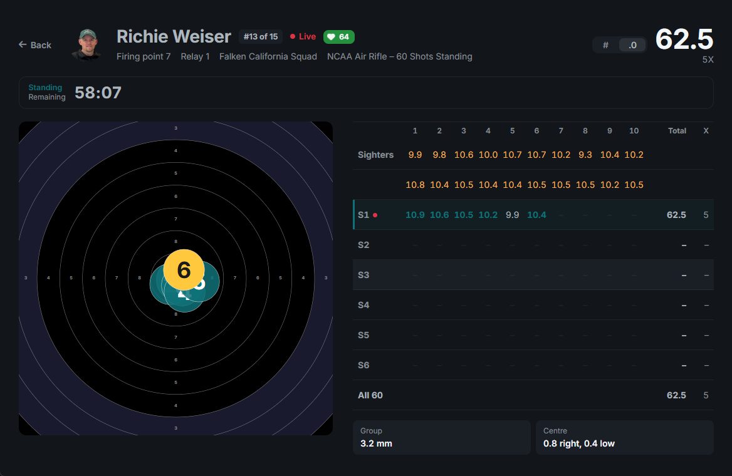The width and height of the screenshot is (732, 476).
Task: Click sighter score 9.9
Action: 415,155
